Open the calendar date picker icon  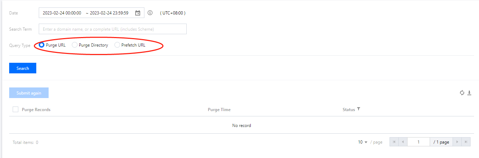pyautogui.click(x=138, y=13)
